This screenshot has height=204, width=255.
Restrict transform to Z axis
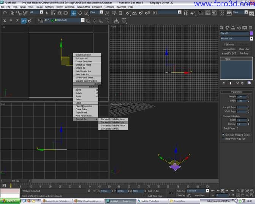point(17,21)
